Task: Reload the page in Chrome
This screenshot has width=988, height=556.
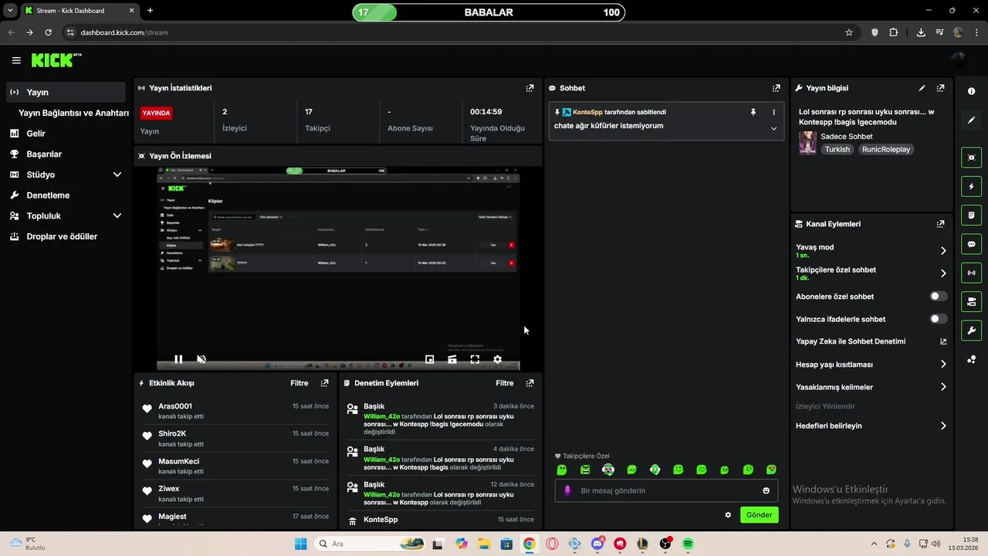Action: (x=49, y=32)
